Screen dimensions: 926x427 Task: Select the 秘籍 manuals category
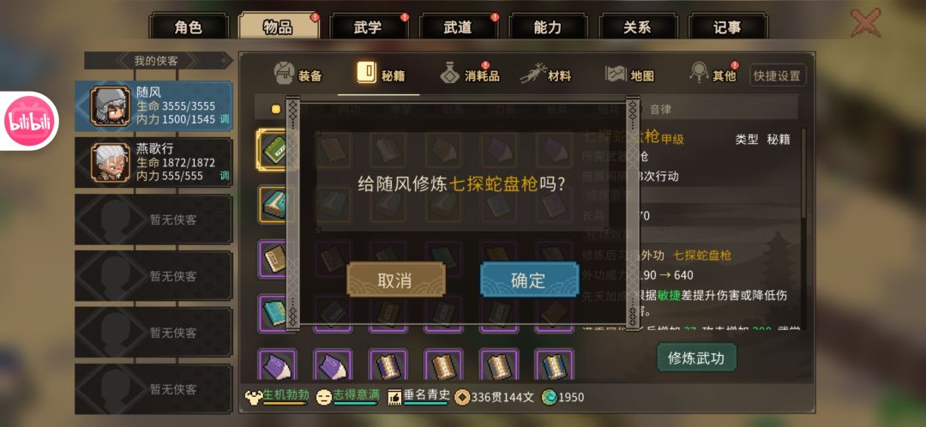point(381,75)
